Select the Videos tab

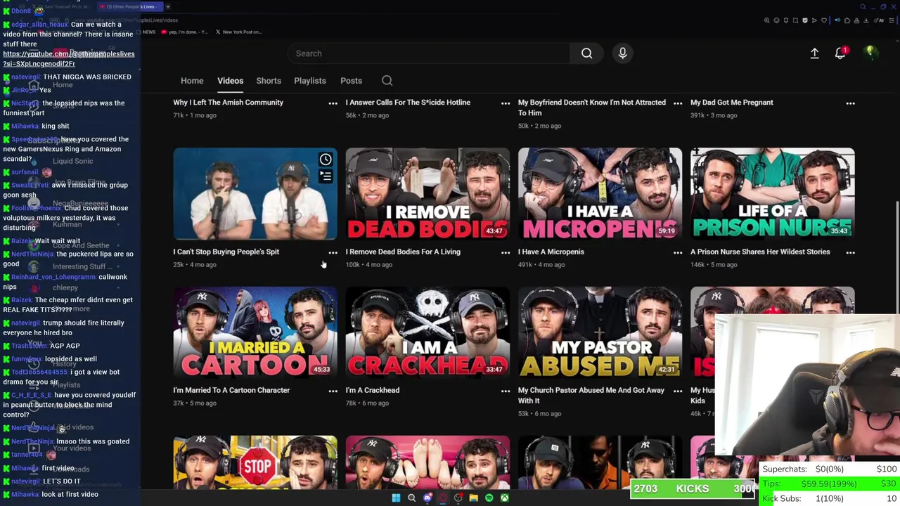click(x=230, y=81)
